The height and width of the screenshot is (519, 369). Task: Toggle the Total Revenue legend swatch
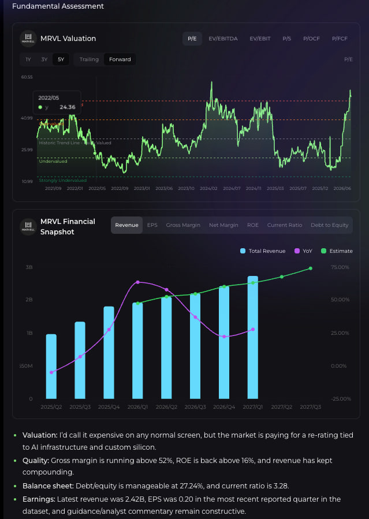point(243,251)
